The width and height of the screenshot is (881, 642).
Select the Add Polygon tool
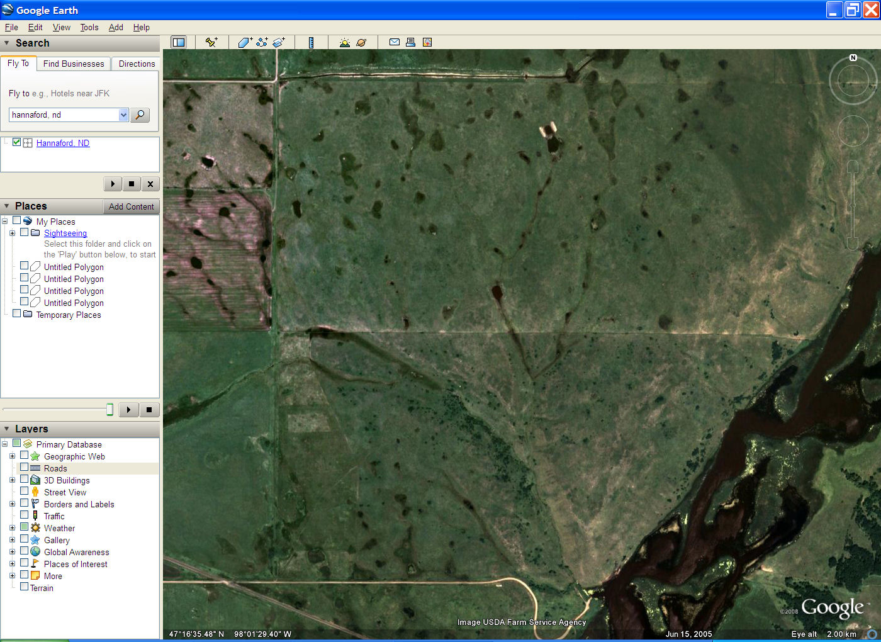pos(245,42)
